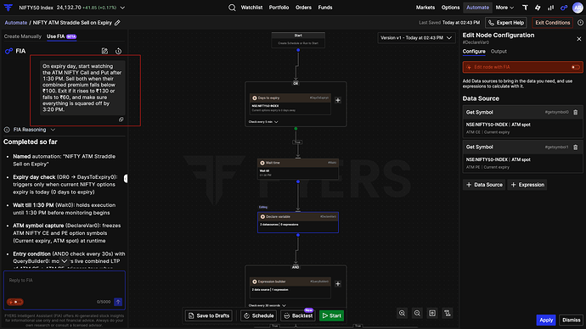The width and height of the screenshot is (586, 329).
Task: Go to the Orders page
Action: [303, 8]
